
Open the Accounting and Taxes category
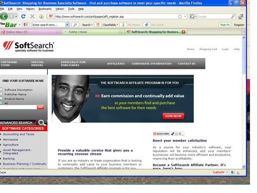tap(19, 134)
